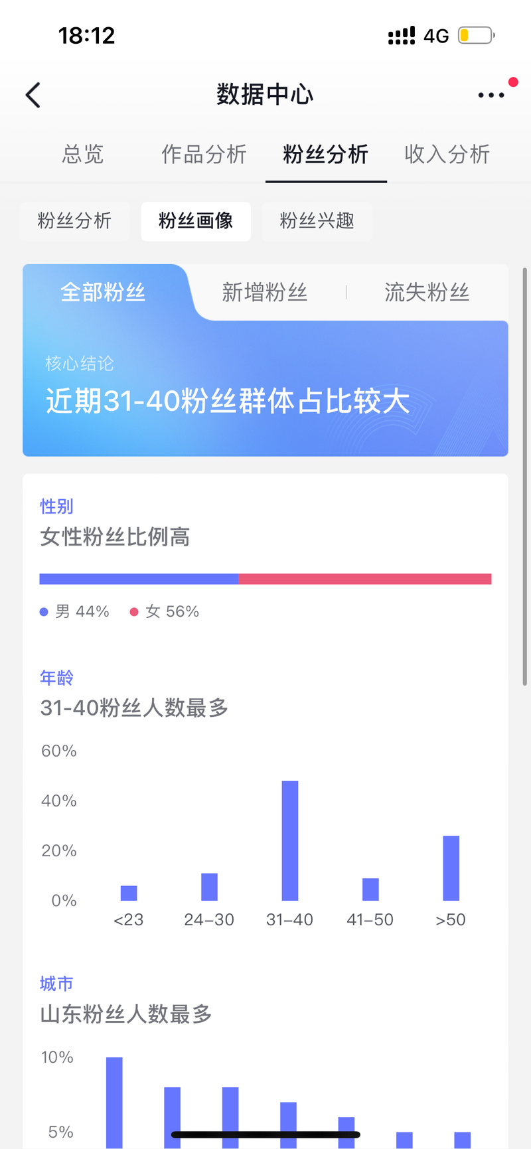The width and height of the screenshot is (531, 1149).
Task: Select the 粉丝分析 sub-filter chip
Action: 74,221
